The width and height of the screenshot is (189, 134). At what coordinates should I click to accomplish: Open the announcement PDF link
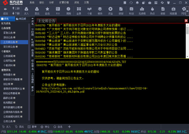pos(92,90)
